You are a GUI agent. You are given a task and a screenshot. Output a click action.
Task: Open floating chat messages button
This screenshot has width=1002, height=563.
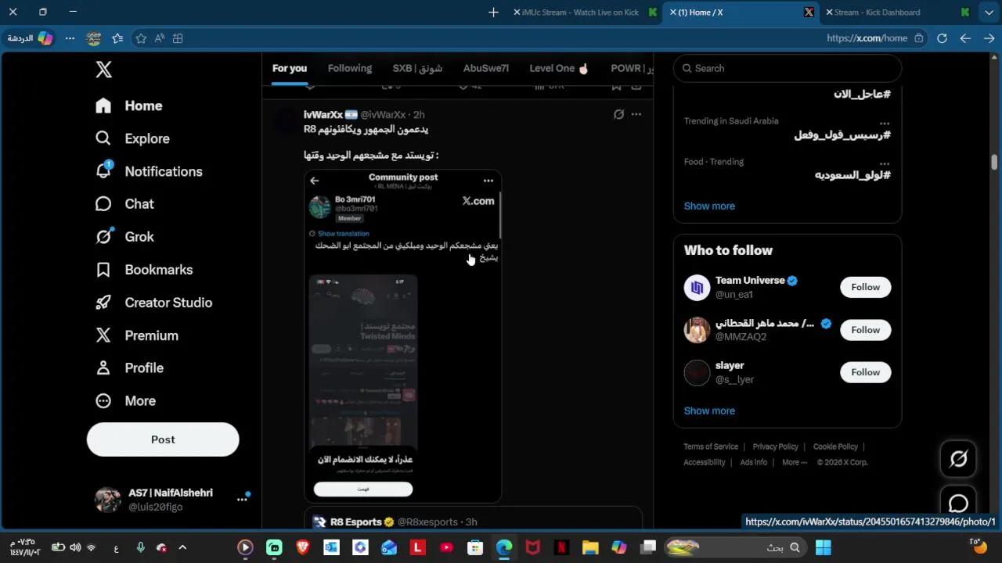[958, 504]
